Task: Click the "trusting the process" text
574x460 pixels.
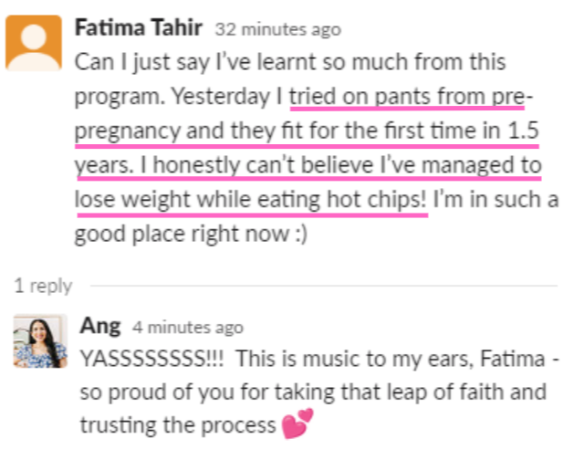Action: 178,425
